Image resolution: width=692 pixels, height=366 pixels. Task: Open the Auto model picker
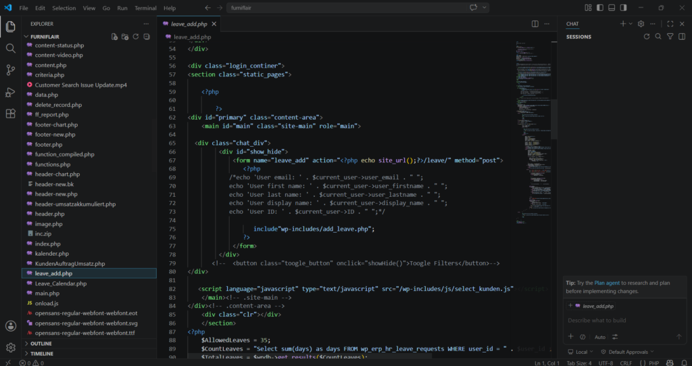pos(600,337)
